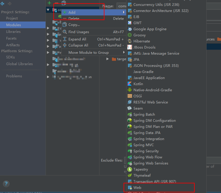Click the copy module toolbar icon
Viewport: 221px width, 193px height.
click(x=64, y=3)
